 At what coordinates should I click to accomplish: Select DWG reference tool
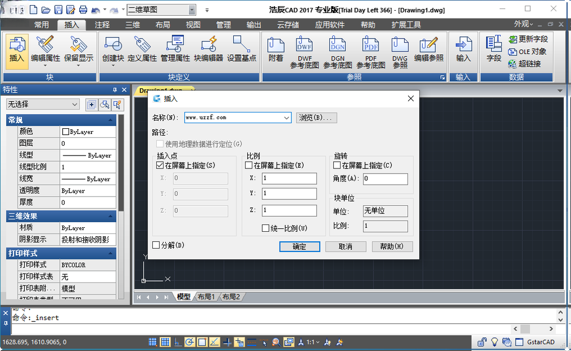[400, 53]
